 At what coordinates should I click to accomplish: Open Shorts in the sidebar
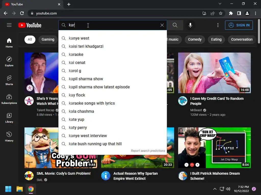coord(9,80)
